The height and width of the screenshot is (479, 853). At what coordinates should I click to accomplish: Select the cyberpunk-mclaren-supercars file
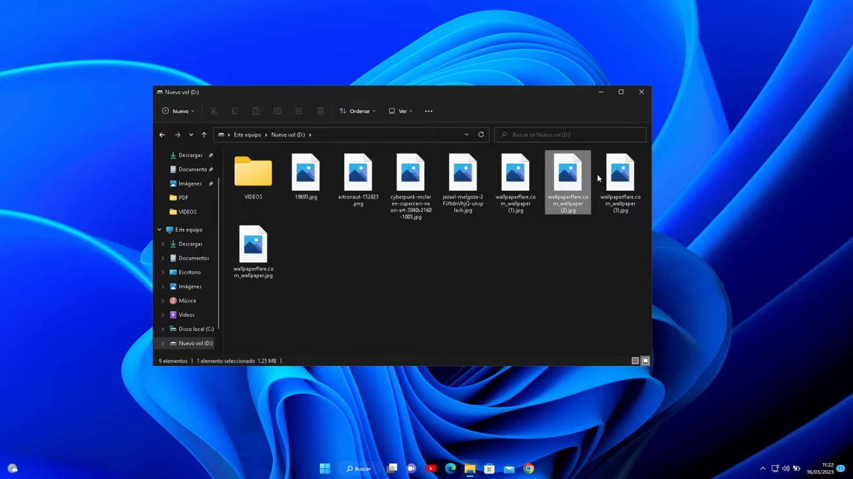(411, 186)
